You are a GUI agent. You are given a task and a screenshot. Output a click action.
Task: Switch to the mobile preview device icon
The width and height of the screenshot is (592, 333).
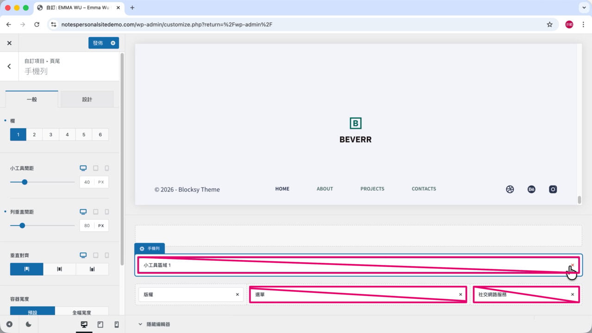tap(116, 325)
